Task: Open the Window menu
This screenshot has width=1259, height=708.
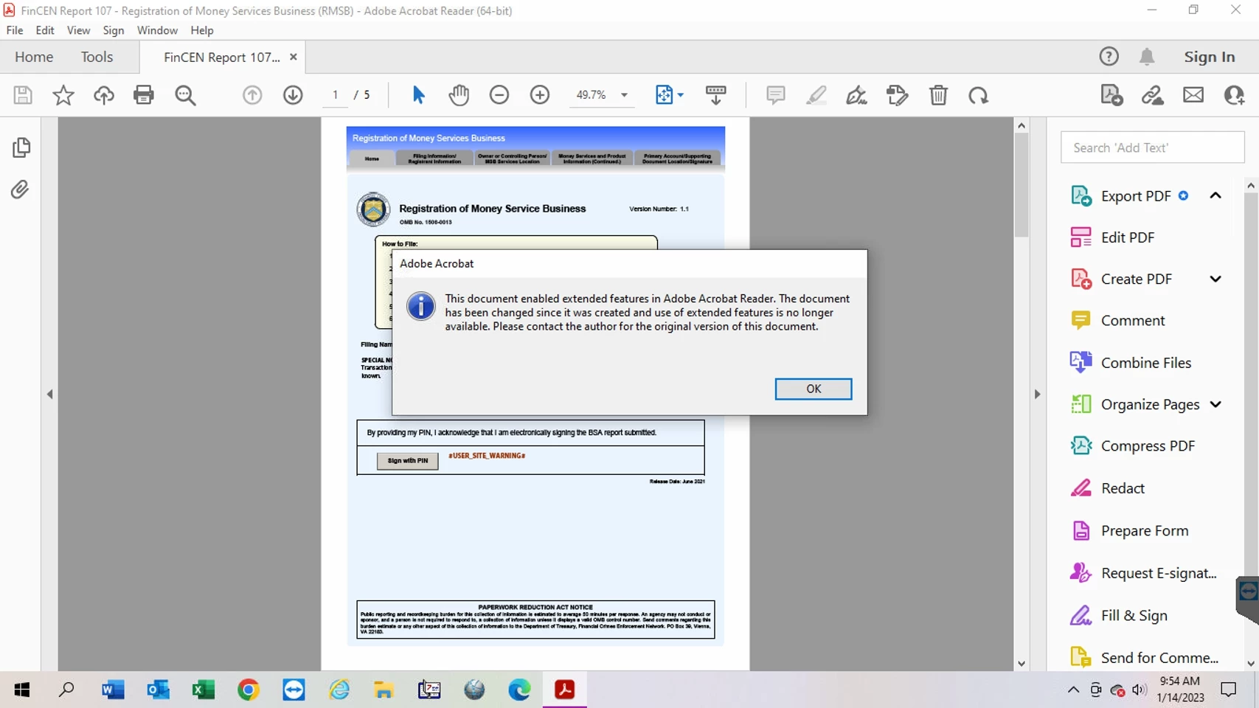Action: point(157,30)
